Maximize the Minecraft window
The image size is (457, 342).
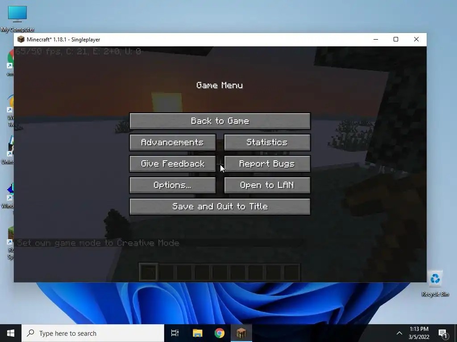pos(396,40)
